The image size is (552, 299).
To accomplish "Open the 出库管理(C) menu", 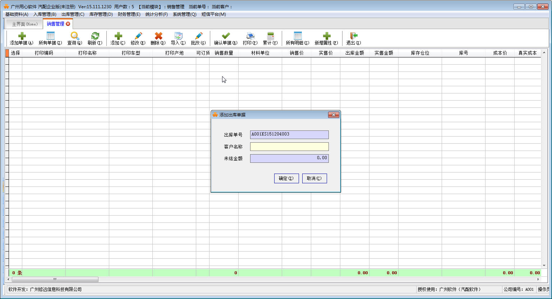I will pyautogui.click(x=73, y=14).
